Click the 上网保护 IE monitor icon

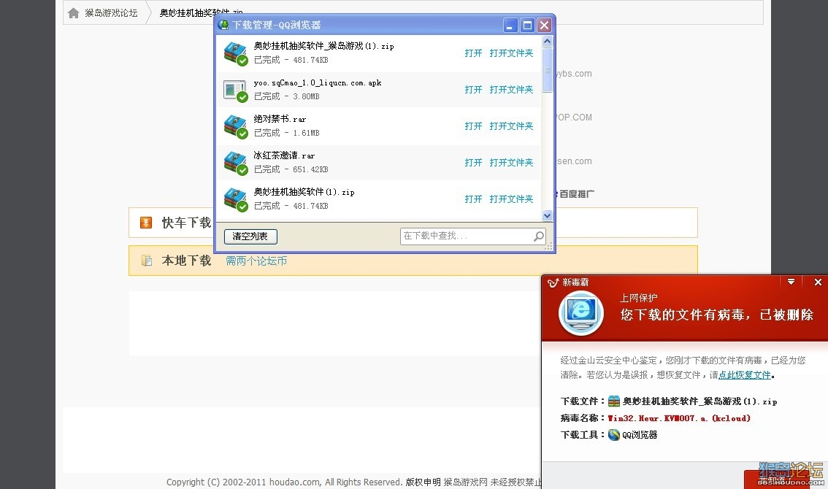581,312
